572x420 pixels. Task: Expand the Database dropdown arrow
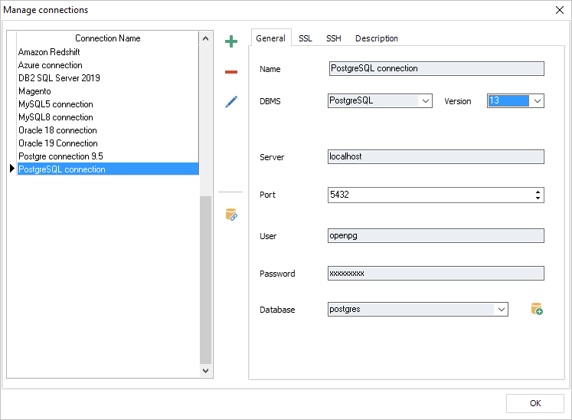(502, 310)
